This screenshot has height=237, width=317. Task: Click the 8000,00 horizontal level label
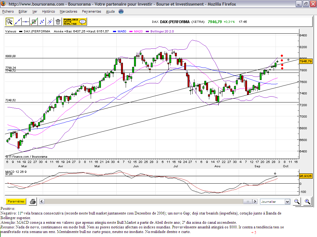[11, 56]
